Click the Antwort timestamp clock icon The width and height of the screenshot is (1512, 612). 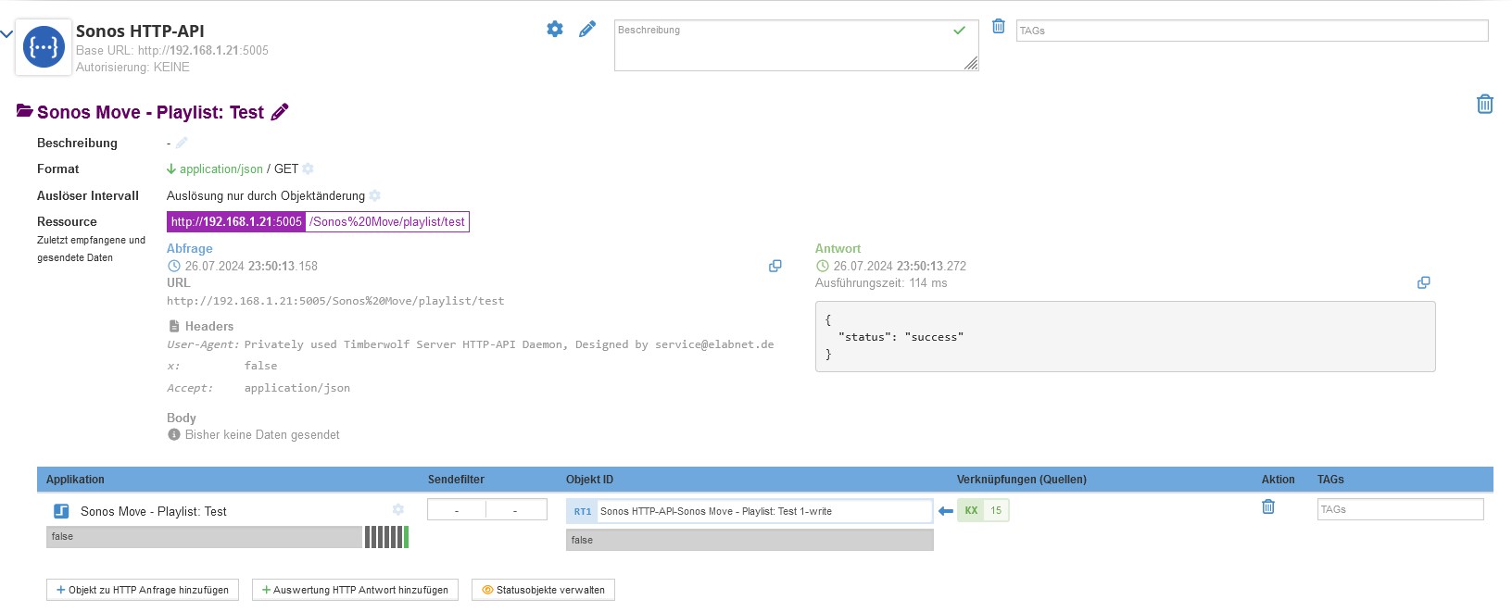point(822,266)
